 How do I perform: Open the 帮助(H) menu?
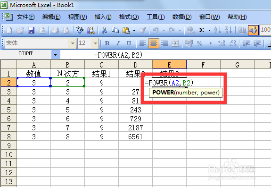tap(237, 17)
